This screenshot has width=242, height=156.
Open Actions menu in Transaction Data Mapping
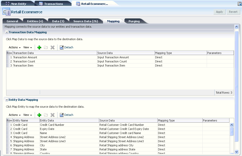click(15, 47)
